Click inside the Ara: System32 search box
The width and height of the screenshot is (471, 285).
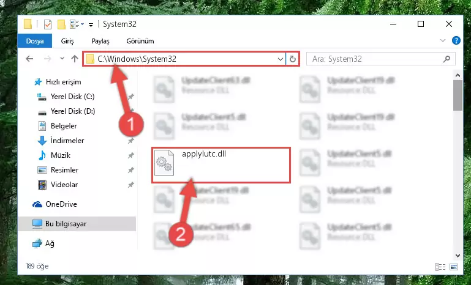(x=374, y=59)
